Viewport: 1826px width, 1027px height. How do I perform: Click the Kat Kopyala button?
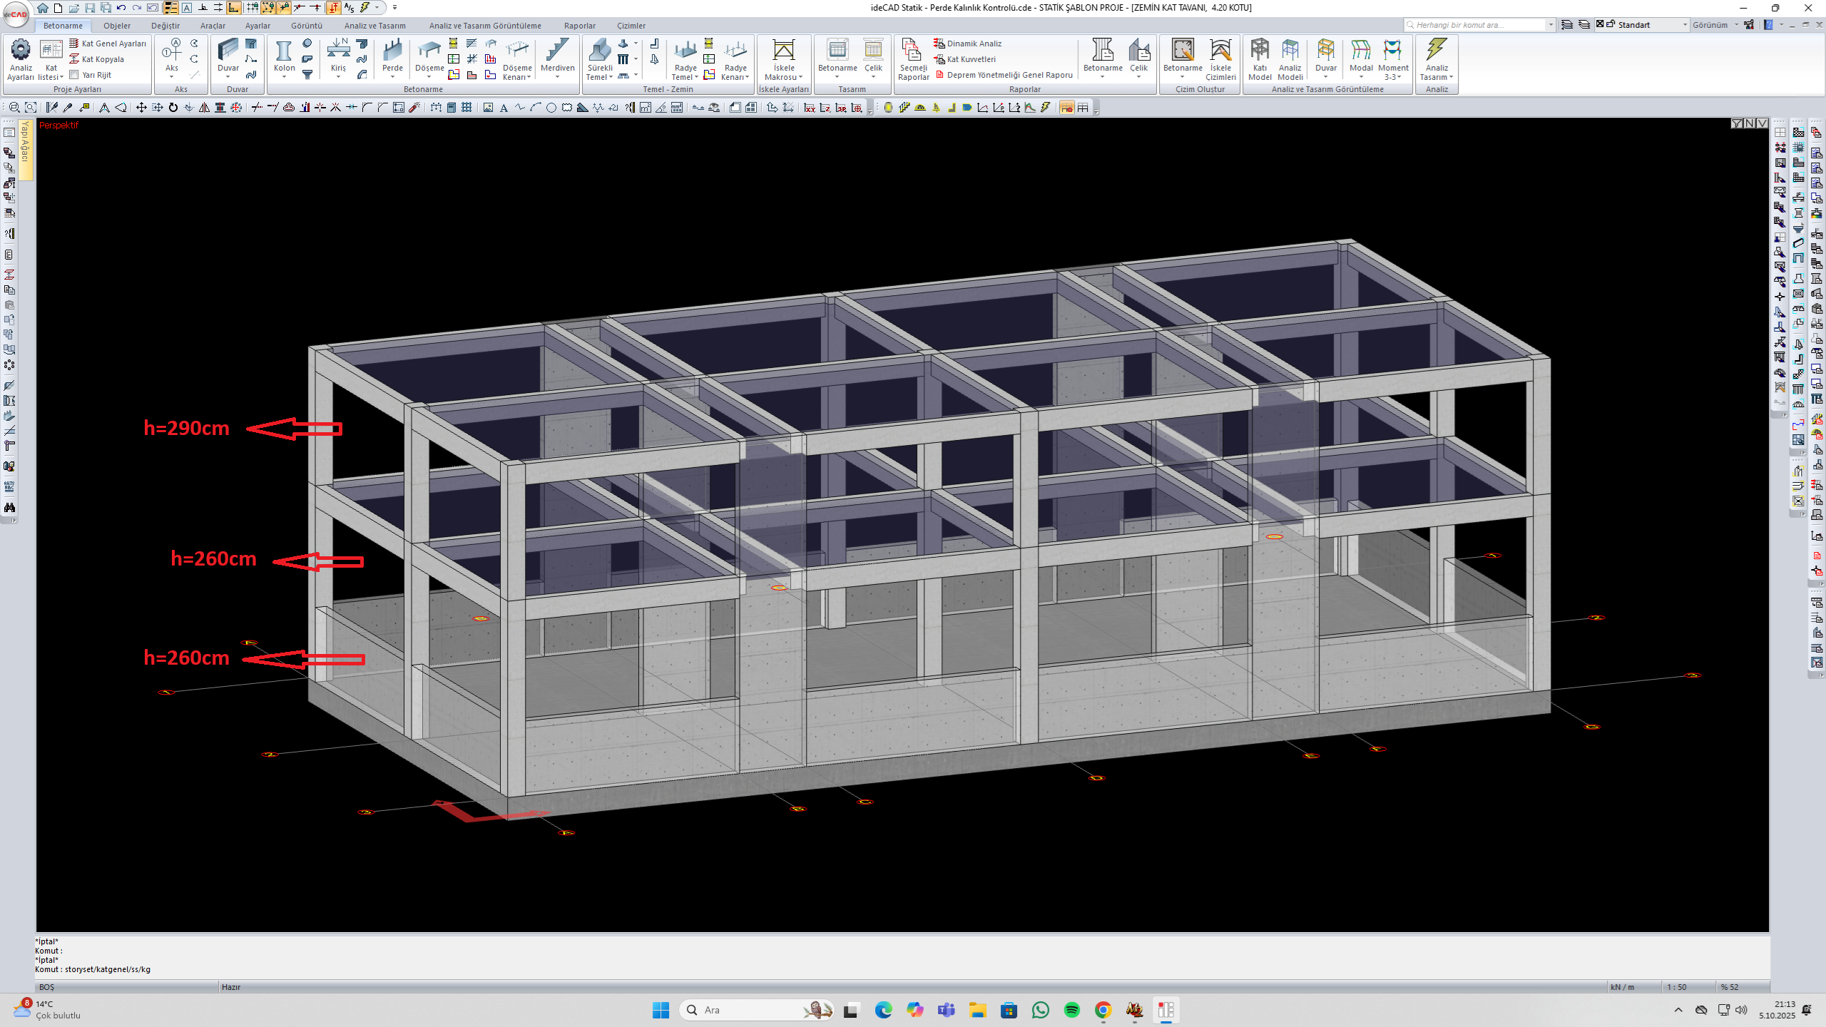[x=103, y=59]
